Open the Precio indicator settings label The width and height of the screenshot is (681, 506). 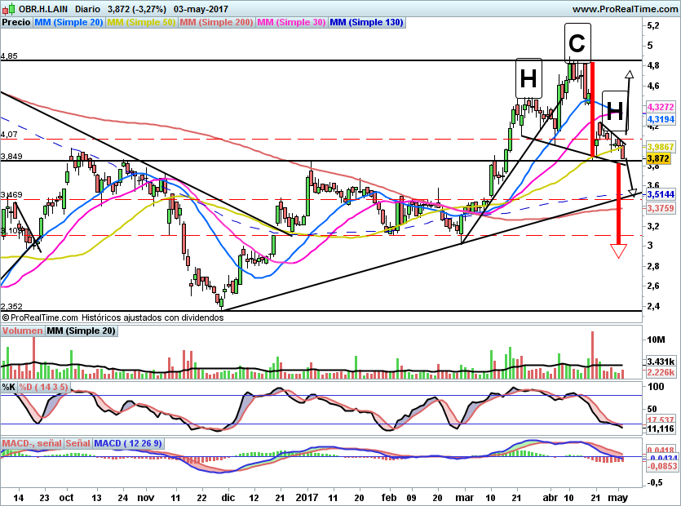coord(16,22)
